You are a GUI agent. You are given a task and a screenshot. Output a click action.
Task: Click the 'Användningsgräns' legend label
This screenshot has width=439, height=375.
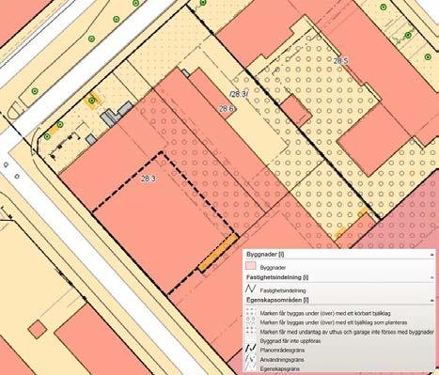(x=282, y=360)
